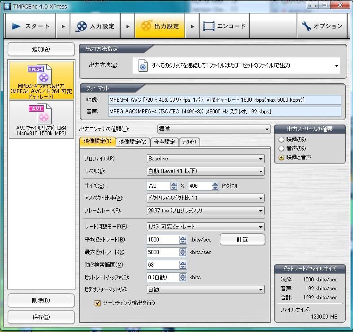This screenshot has height=332, width=353.
Task: Go to 入力設定 step
Action: click(x=95, y=26)
